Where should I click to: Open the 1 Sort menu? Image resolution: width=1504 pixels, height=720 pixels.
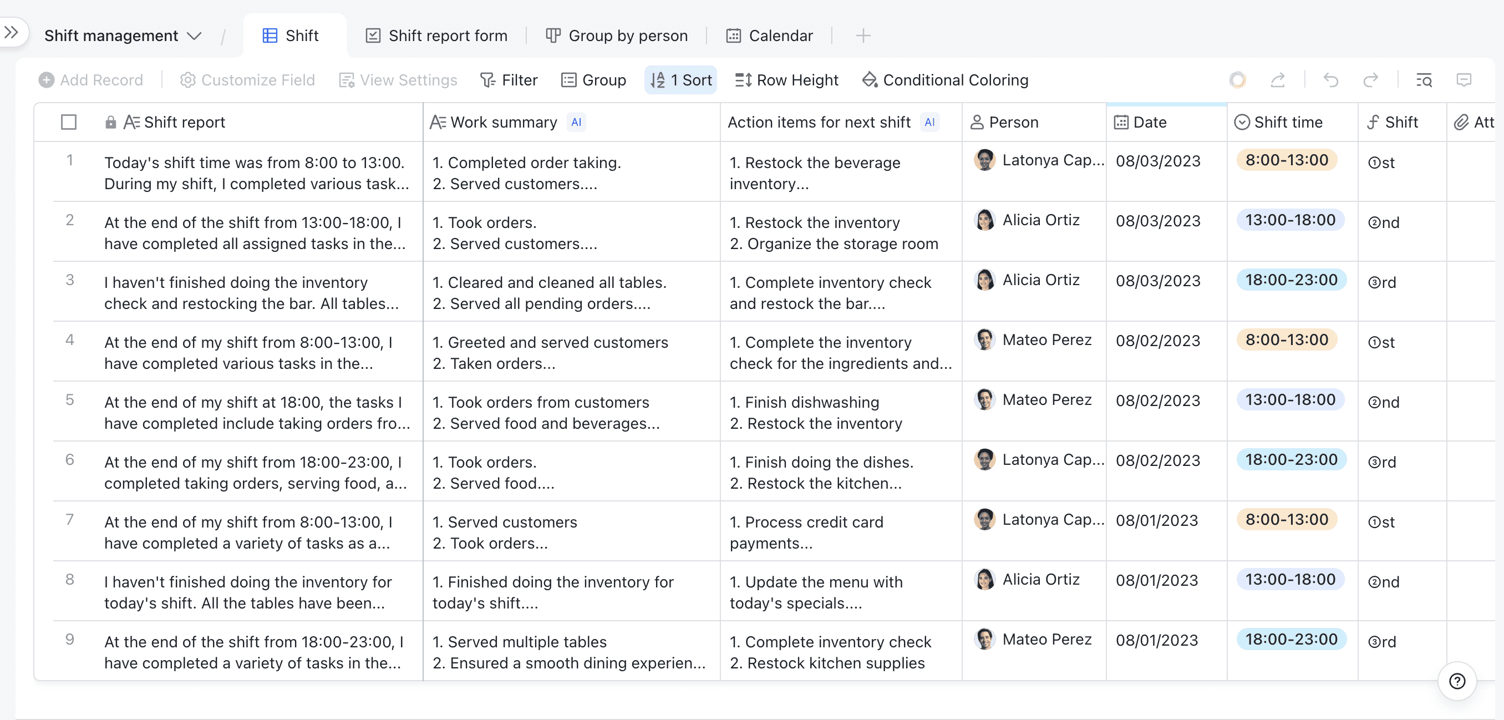(x=681, y=80)
